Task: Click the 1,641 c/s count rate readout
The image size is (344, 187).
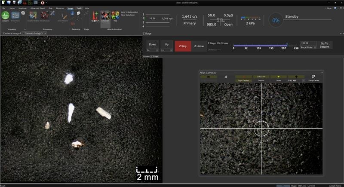Action: pos(190,16)
